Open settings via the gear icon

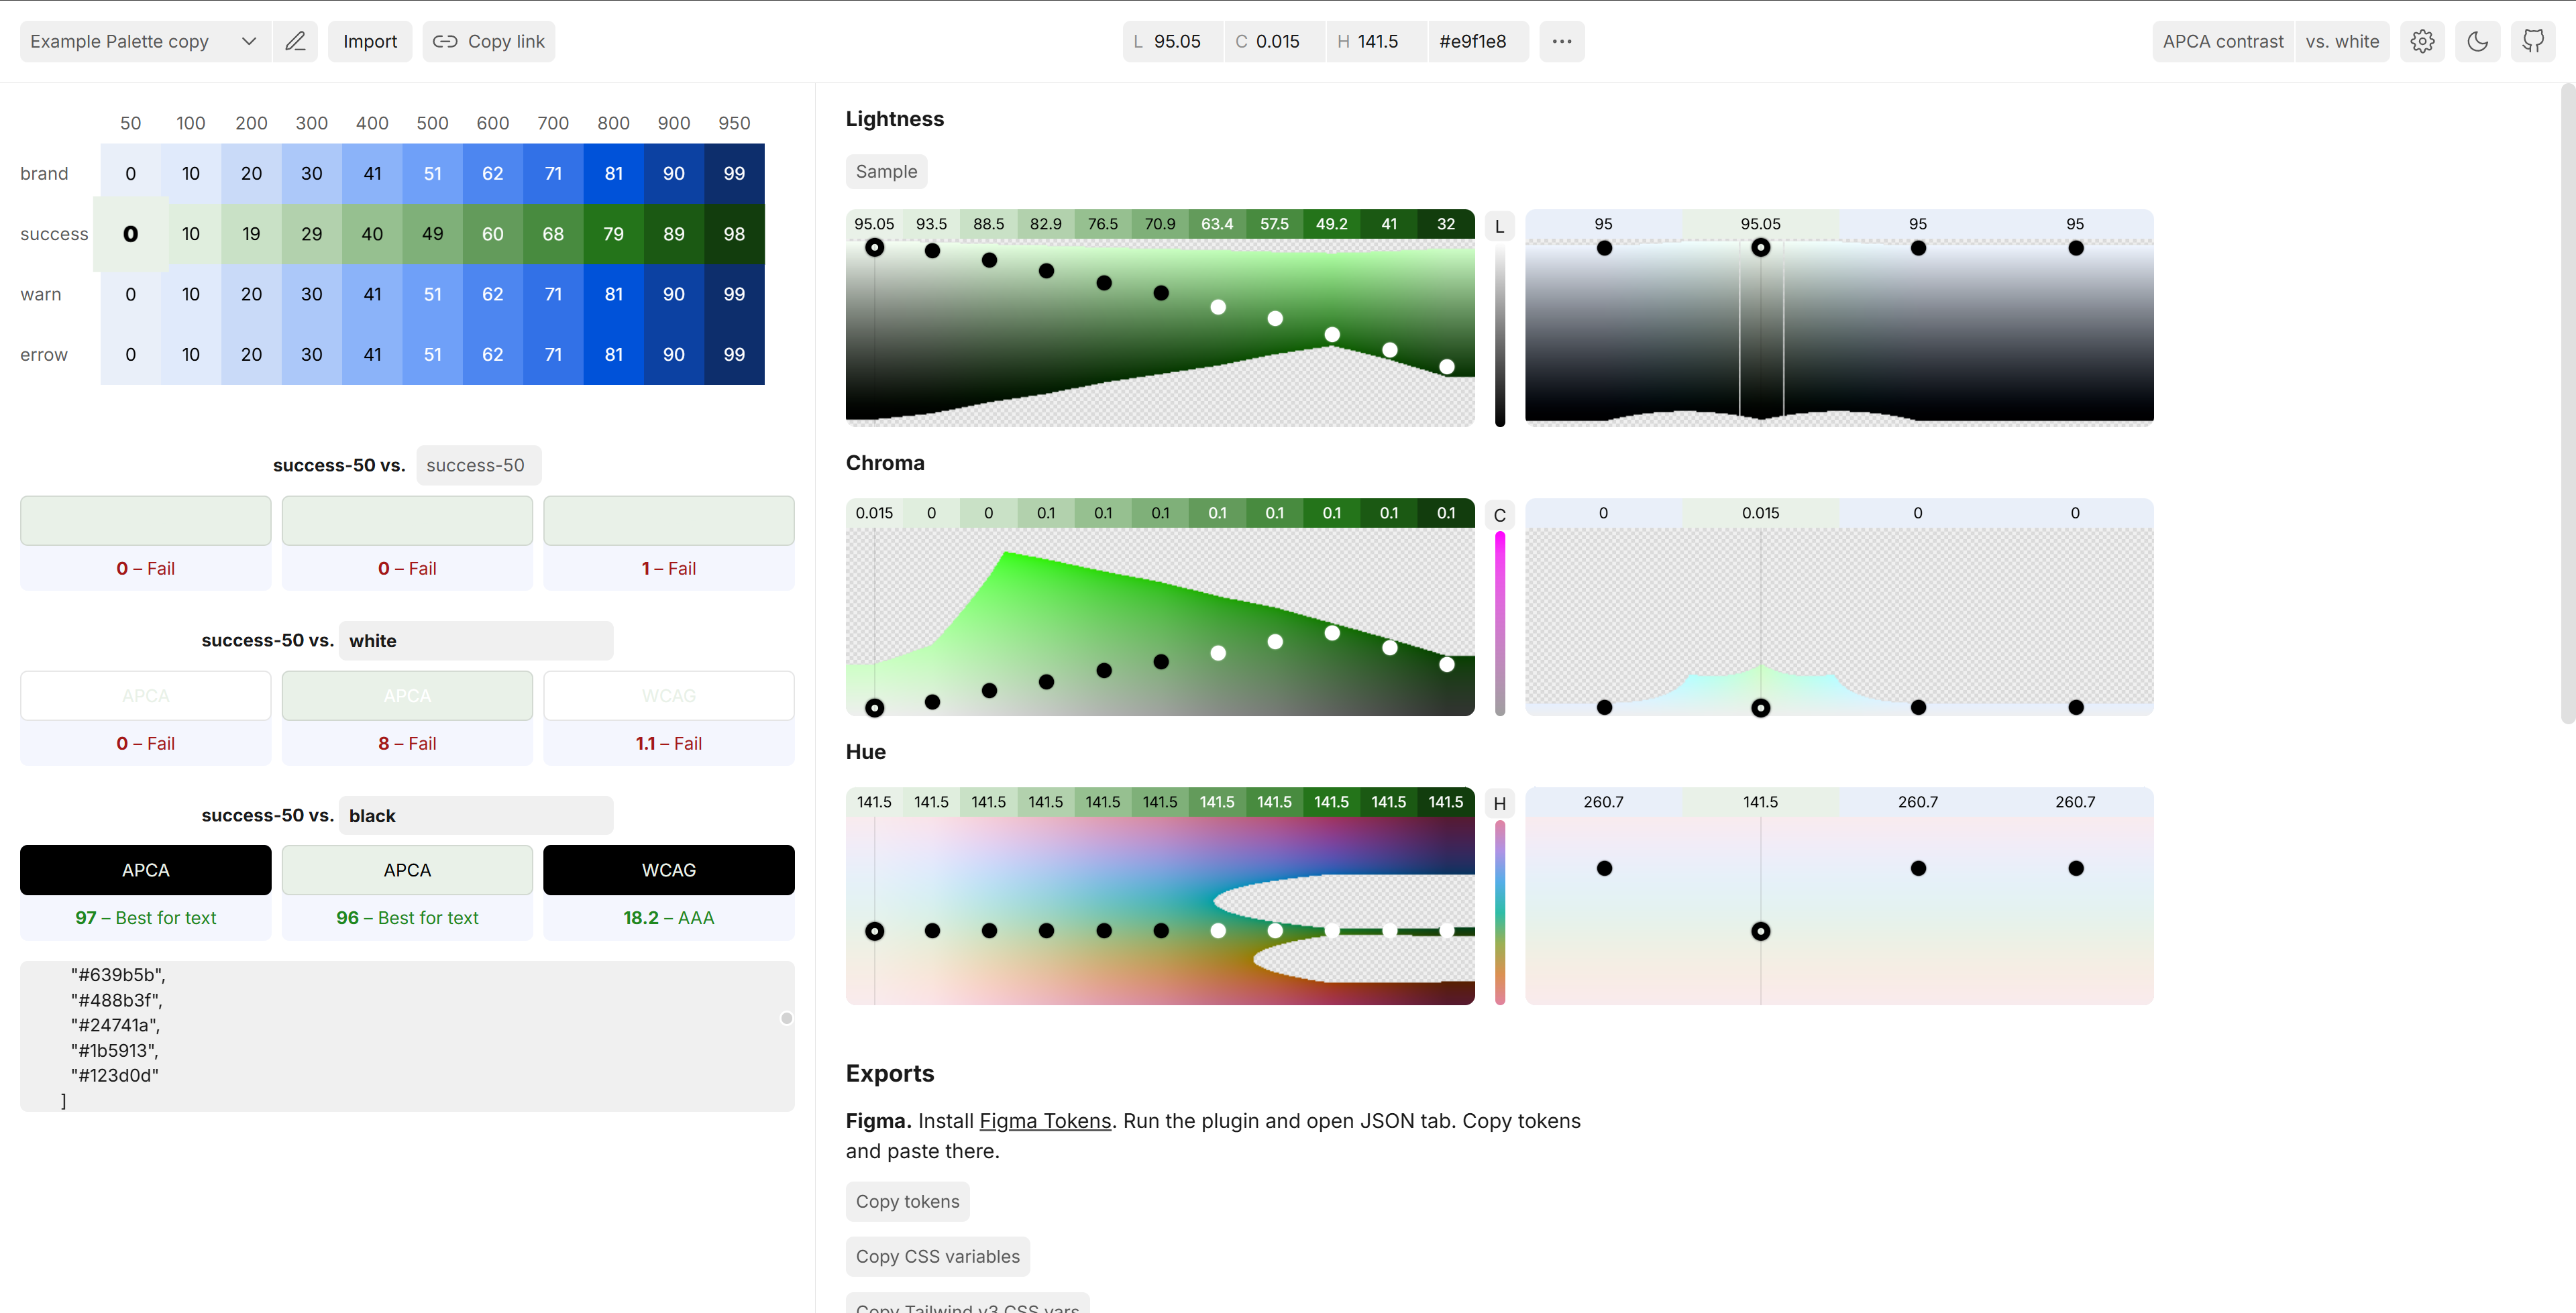click(x=2422, y=41)
